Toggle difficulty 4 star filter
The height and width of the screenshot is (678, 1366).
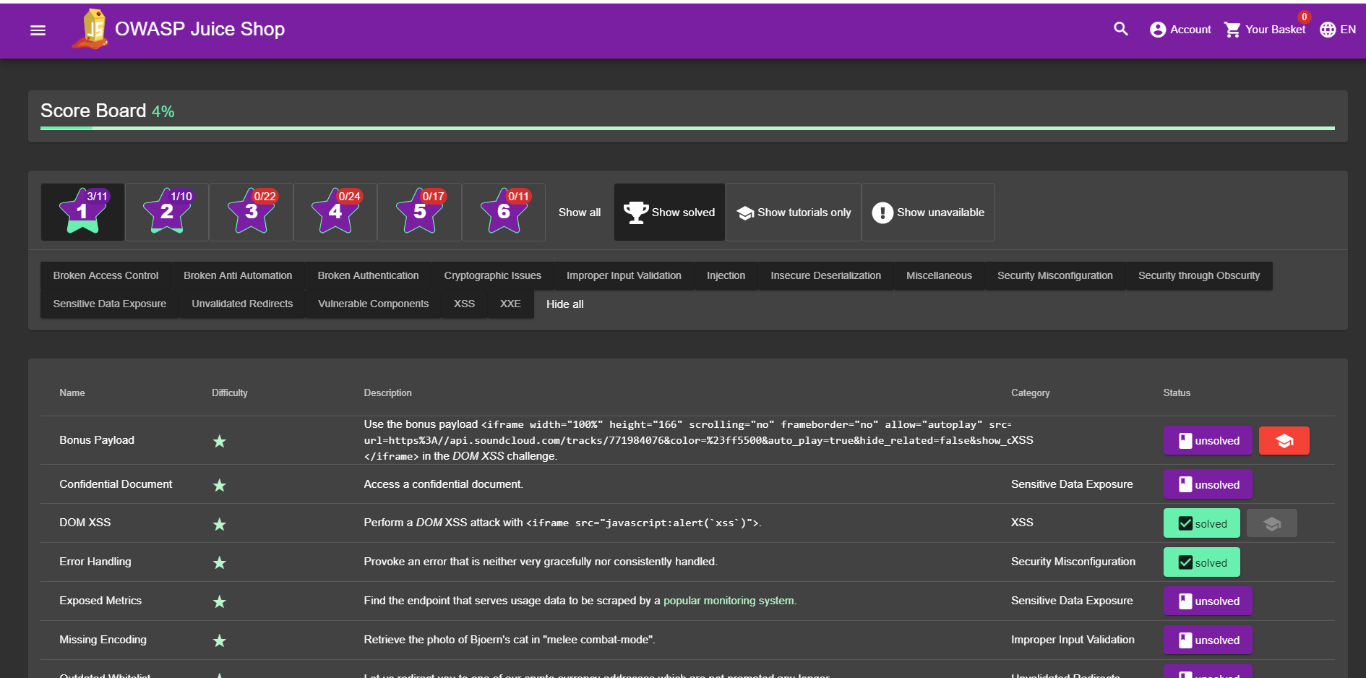[335, 212]
